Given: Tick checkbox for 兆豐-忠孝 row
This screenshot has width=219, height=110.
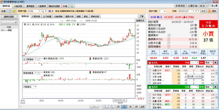Looking at the screenshot, I should (150, 101).
